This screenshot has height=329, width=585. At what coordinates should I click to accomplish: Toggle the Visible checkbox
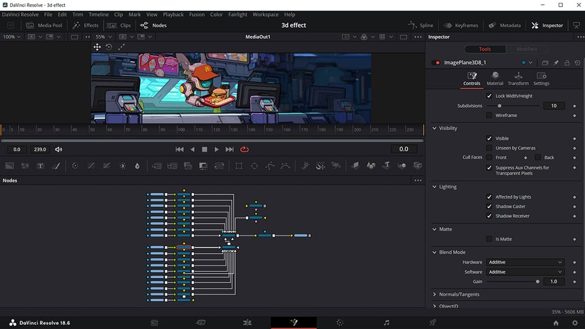pyautogui.click(x=489, y=139)
